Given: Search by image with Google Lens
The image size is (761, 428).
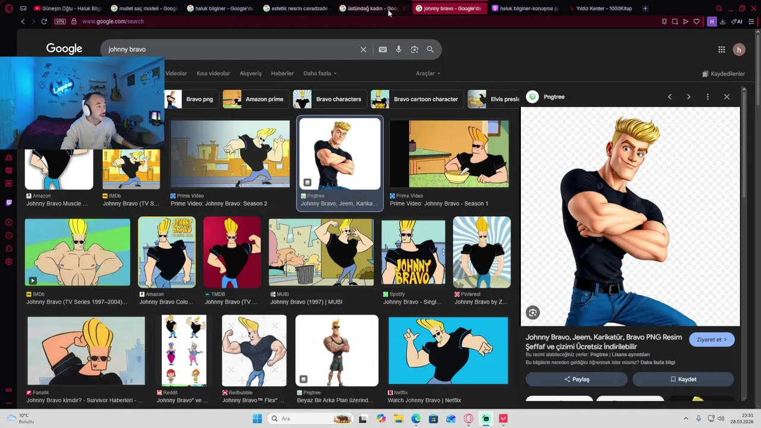Looking at the screenshot, I should click(414, 49).
